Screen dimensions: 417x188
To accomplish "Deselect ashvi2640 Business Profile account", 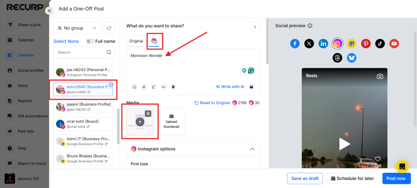I will (x=83, y=90).
